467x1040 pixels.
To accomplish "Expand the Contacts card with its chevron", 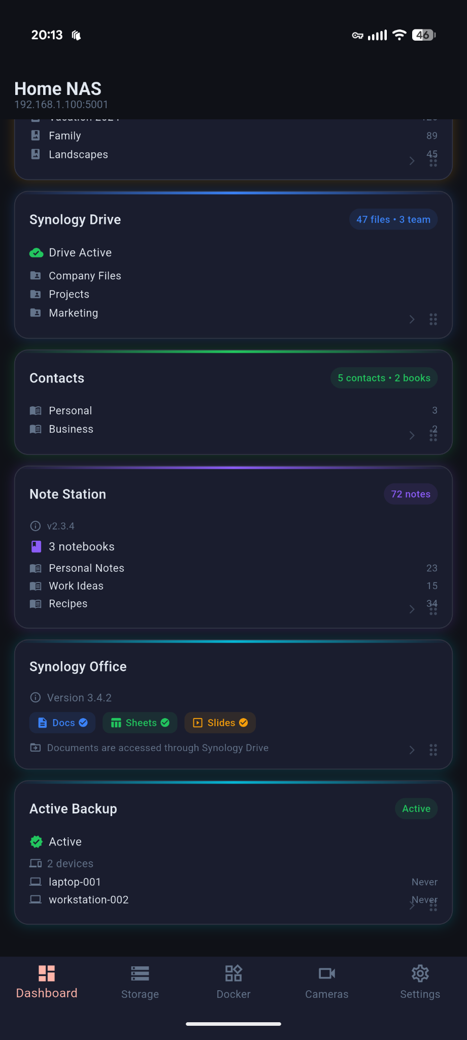I will click(x=412, y=435).
